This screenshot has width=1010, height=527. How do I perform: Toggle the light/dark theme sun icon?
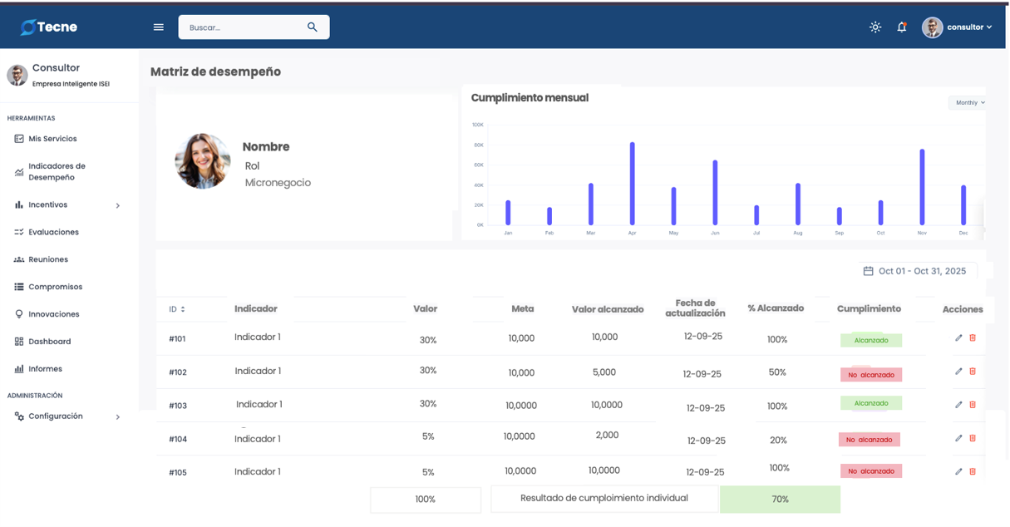click(875, 27)
